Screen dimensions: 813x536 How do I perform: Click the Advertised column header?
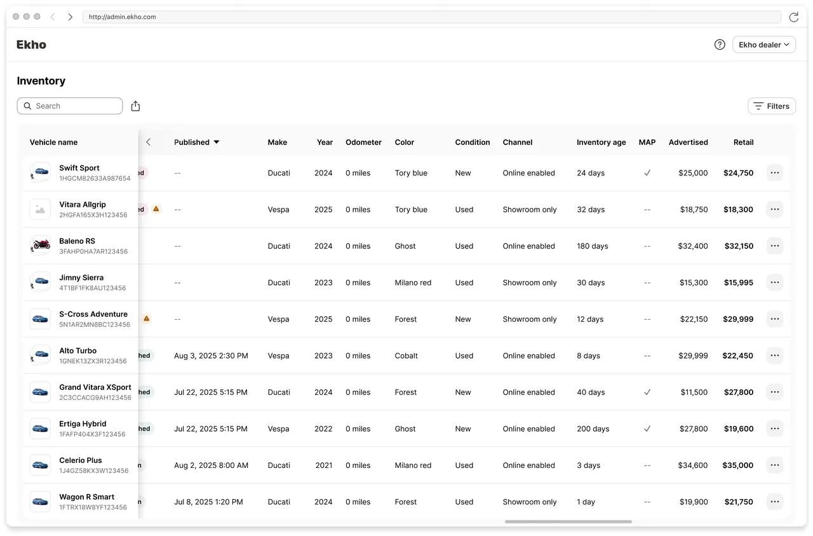click(x=689, y=142)
